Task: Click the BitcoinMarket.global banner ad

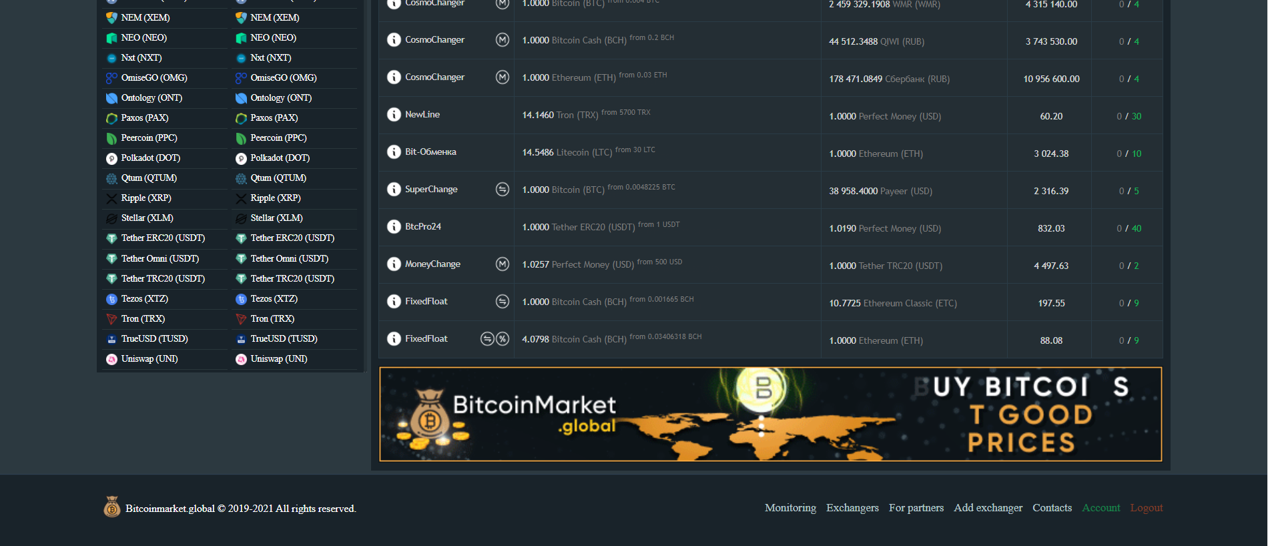Action: pyautogui.click(x=770, y=414)
